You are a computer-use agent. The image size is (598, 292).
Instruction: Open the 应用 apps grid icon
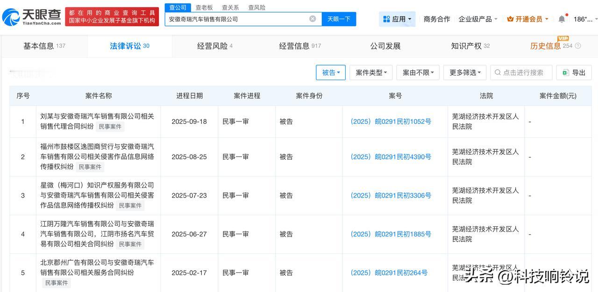(x=386, y=19)
